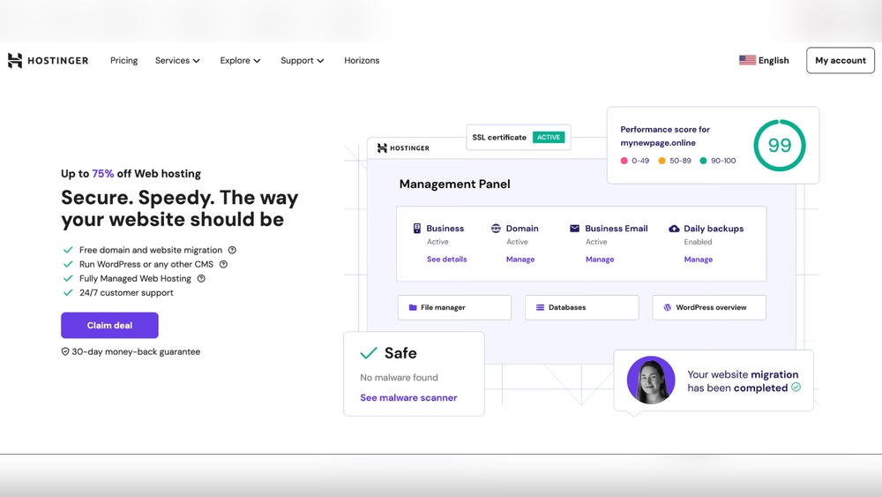Click the Management Panel heading
The width and height of the screenshot is (882, 497).
(454, 184)
